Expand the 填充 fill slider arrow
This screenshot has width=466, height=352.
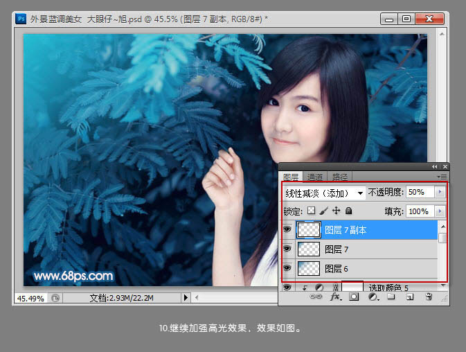click(439, 211)
